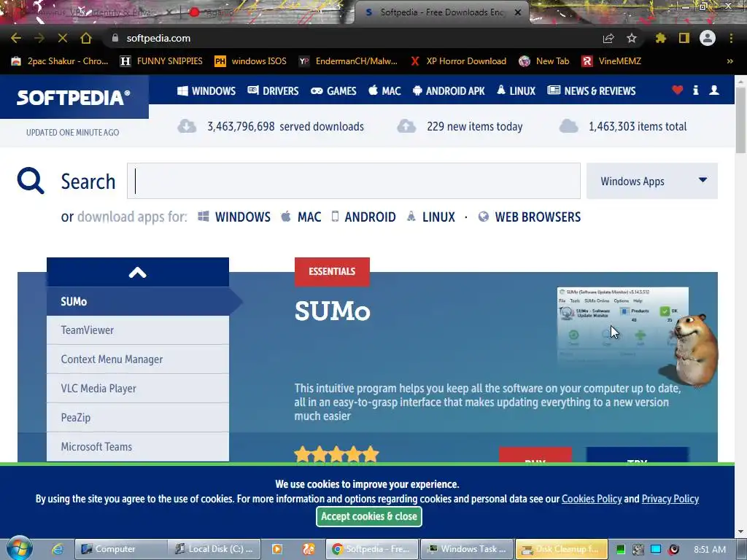Click the red heart favorites icon
This screenshot has height=560, width=747.
click(x=678, y=90)
